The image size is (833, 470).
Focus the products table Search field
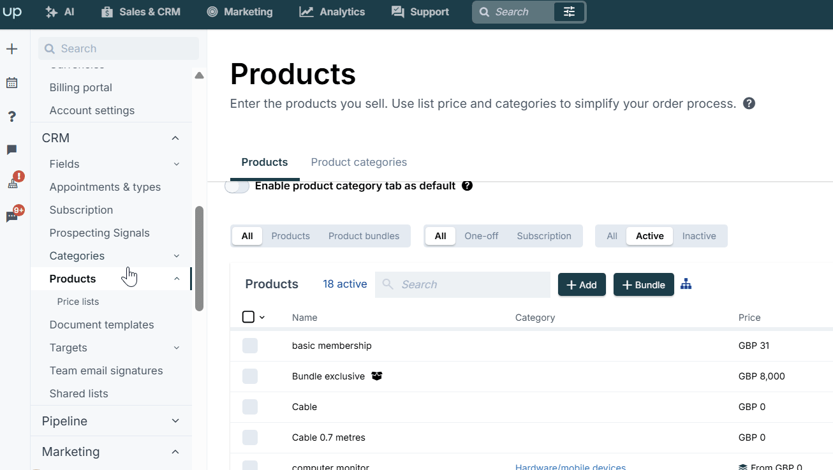click(x=462, y=284)
